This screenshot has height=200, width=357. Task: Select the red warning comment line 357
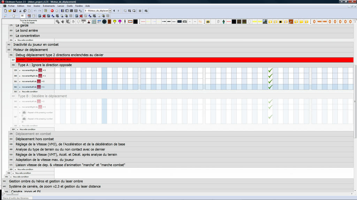pyautogui.click(x=184, y=60)
